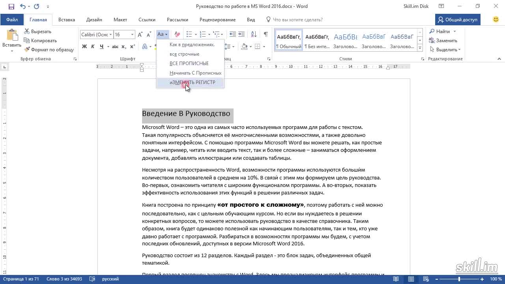The height and width of the screenshot is (284, 505).
Task: Toggle strikethrough with the abc button
Action: click(115, 47)
